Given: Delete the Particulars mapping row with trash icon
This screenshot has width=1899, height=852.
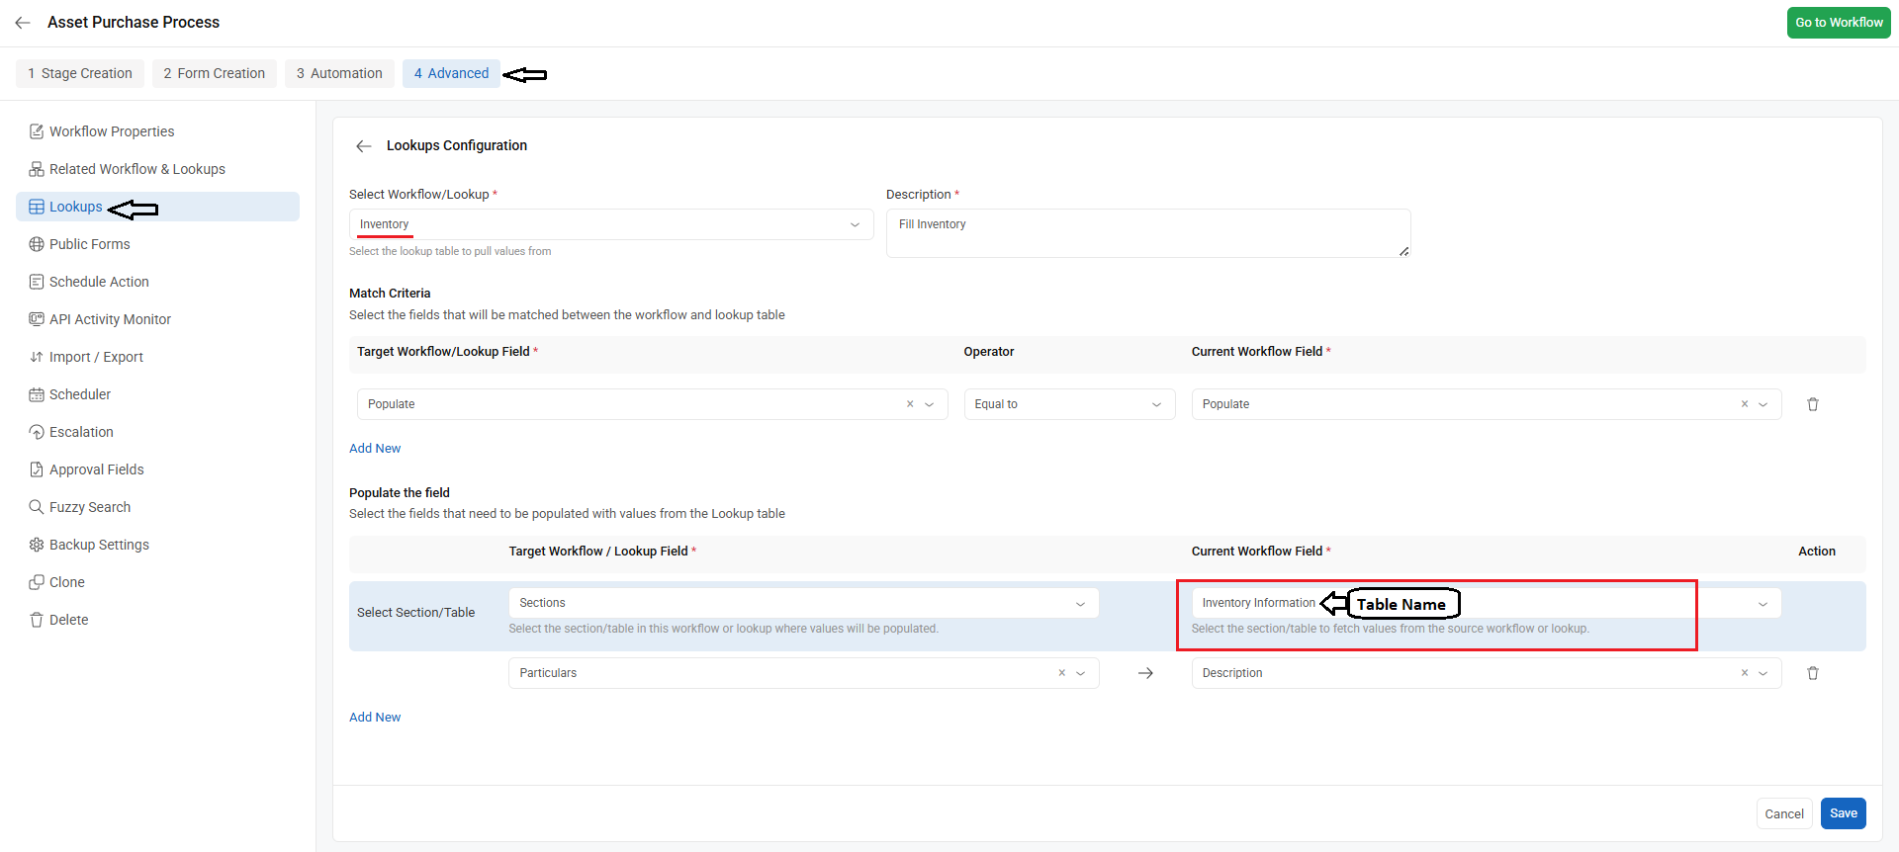Looking at the screenshot, I should (x=1812, y=673).
